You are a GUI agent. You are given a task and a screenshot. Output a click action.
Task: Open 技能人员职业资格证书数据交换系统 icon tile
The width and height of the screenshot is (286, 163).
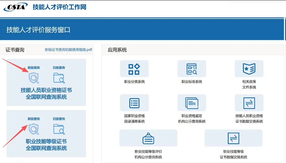249,103
